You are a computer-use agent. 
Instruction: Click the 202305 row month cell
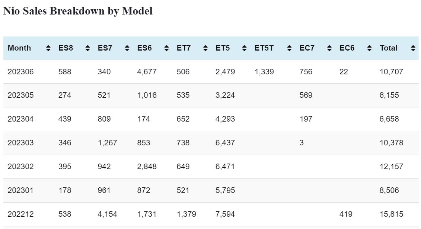(x=20, y=96)
